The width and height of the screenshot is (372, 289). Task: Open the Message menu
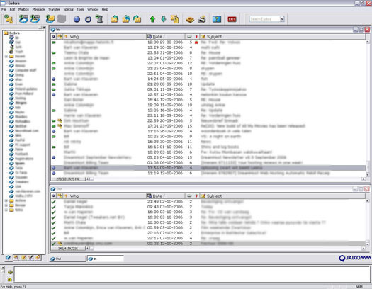point(38,9)
